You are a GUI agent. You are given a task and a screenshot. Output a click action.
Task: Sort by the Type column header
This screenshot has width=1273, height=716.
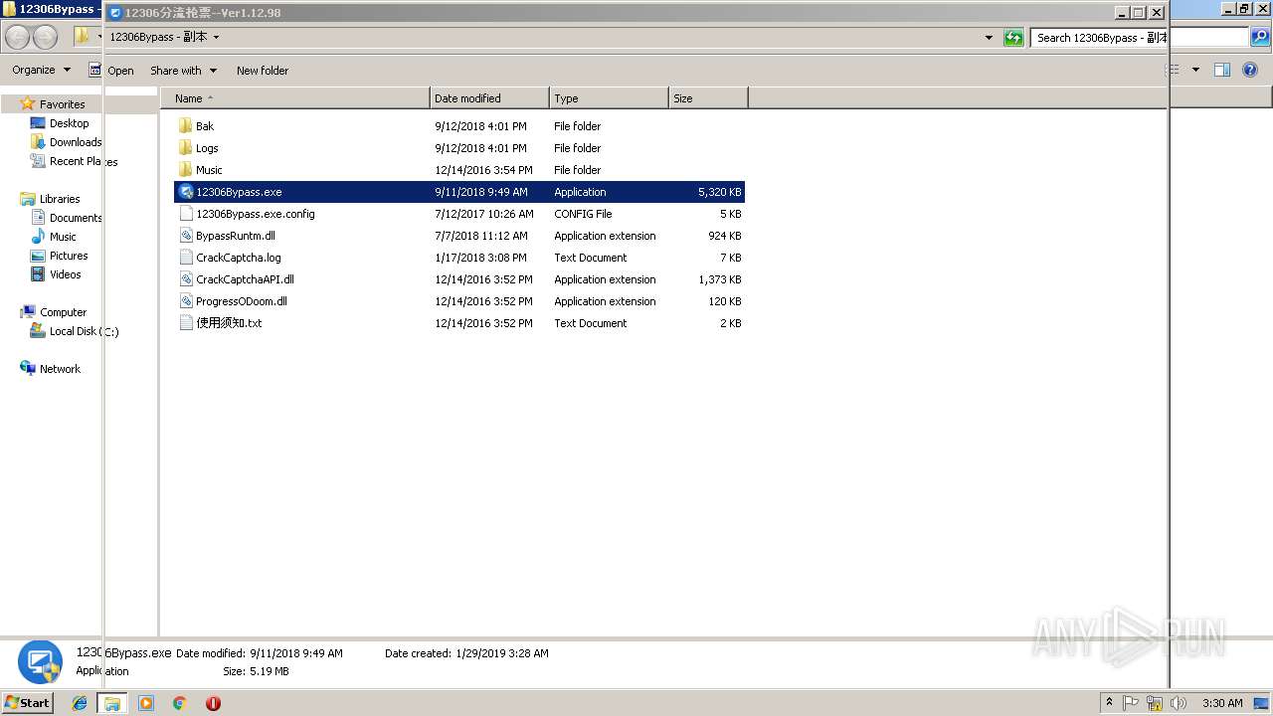609,98
